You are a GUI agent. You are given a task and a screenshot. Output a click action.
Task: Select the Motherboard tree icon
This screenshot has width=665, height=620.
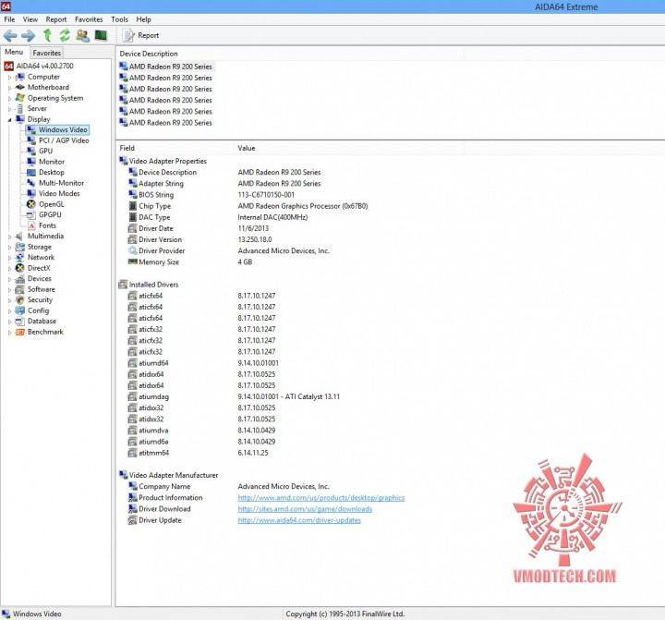[x=20, y=88]
